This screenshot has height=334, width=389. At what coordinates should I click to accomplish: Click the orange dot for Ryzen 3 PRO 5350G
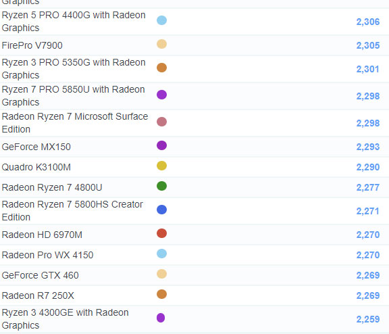[162, 68]
